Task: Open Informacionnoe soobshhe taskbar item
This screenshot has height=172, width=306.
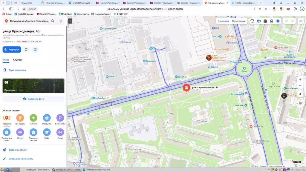Action: (x=97, y=170)
